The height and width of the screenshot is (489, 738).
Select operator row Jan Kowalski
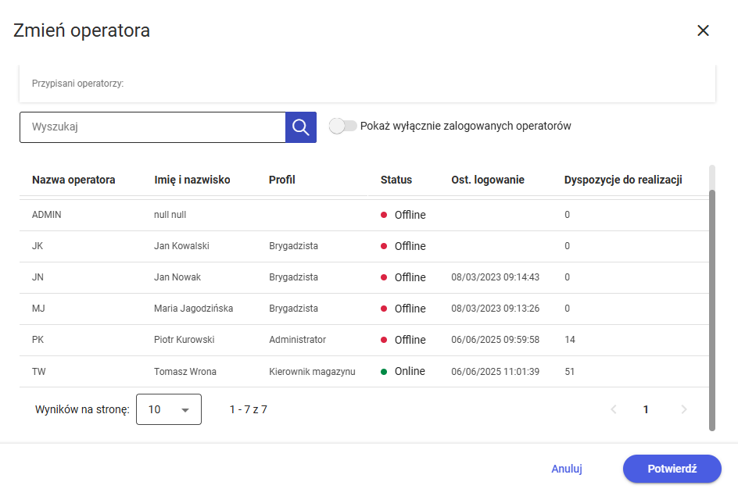(181, 246)
